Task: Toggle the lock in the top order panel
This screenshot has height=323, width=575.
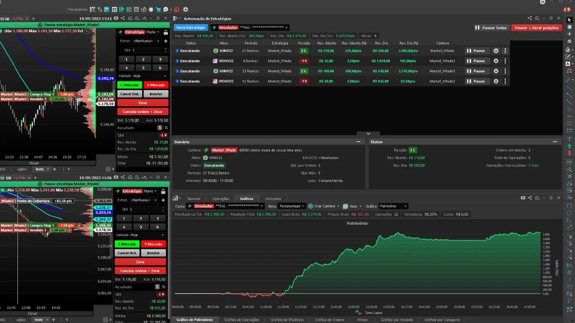Action: coord(165,32)
